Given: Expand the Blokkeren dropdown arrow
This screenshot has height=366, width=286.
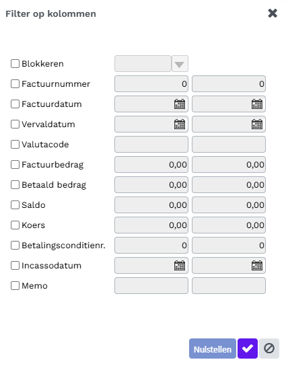Looking at the screenshot, I should [180, 64].
